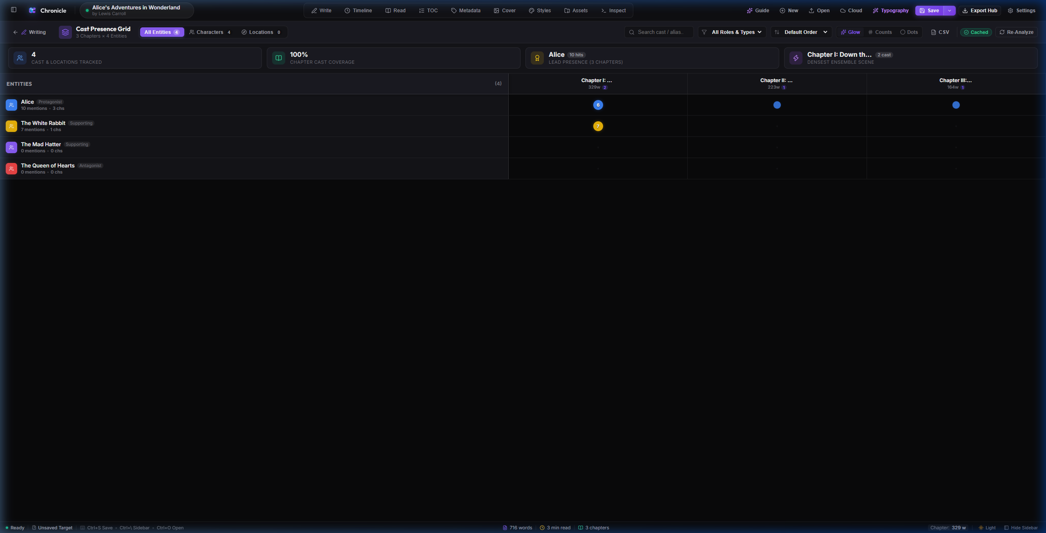Viewport: 1046px width, 533px height.
Task: Click the Re-Analyze button
Action: pyautogui.click(x=1017, y=32)
